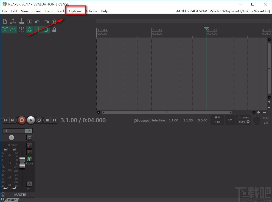Undo the last action
Viewport: 272px width, 202px height.
coord(38,21)
